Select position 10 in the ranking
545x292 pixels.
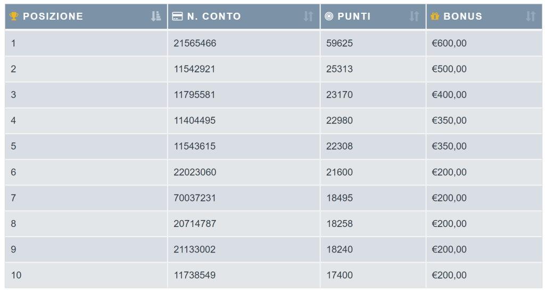(x=16, y=275)
